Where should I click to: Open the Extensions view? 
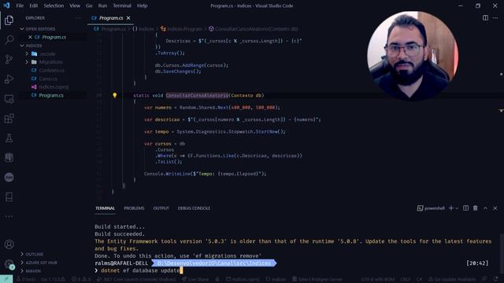point(9,119)
